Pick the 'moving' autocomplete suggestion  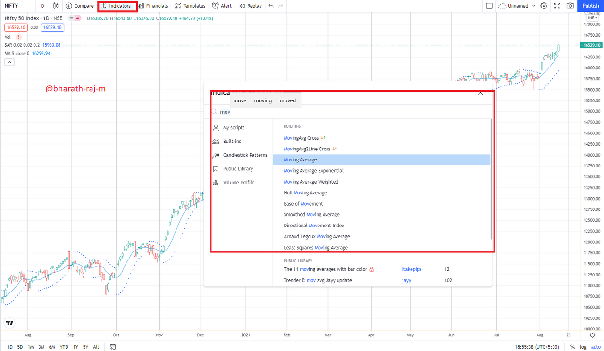coord(263,100)
